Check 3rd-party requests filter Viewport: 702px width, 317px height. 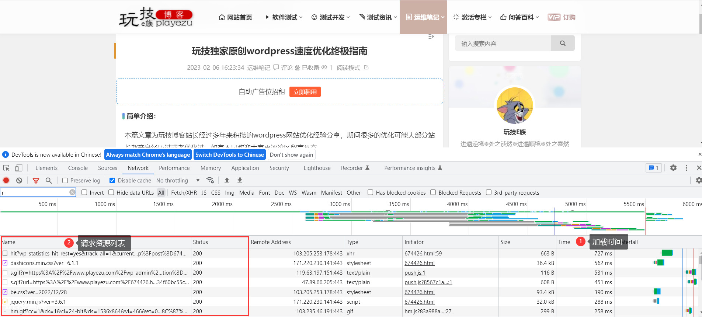point(489,192)
